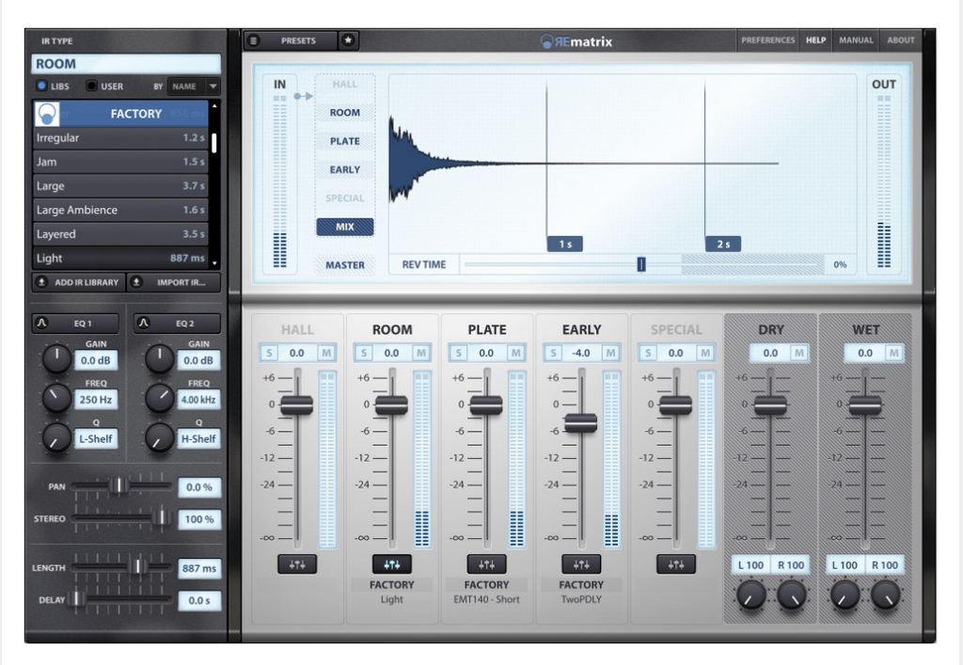The width and height of the screenshot is (963, 665).
Task: Open the MANUAL menu item
Action: pyautogui.click(x=856, y=40)
